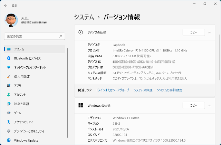Click the main content scrollbar
The width and height of the screenshot is (221, 145).
point(220,58)
